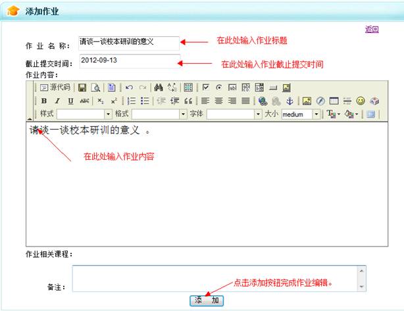Center align the text
This screenshot has width=404, height=311.
pyautogui.click(x=218, y=101)
